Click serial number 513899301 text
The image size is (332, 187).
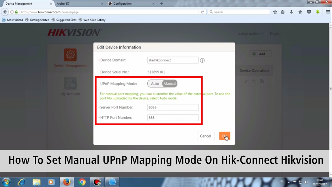tap(156, 72)
